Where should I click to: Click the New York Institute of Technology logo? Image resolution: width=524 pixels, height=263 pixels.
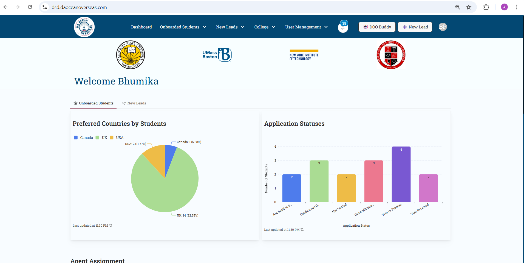coord(304,55)
